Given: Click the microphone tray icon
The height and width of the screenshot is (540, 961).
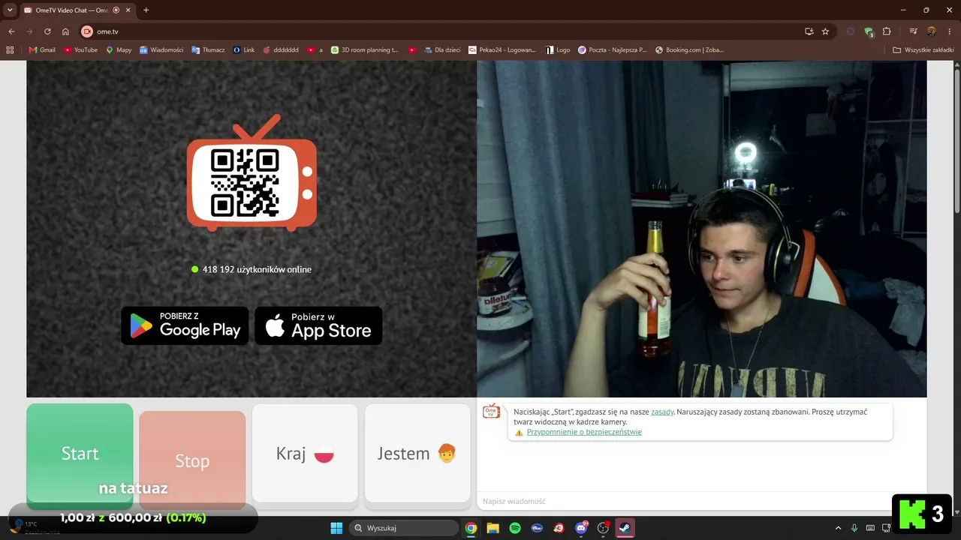Looking at the screenshot, I should [854, 528].
